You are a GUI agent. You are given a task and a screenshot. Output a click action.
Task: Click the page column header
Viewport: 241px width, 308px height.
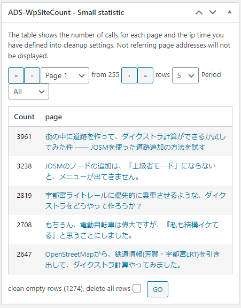[53, 117]
